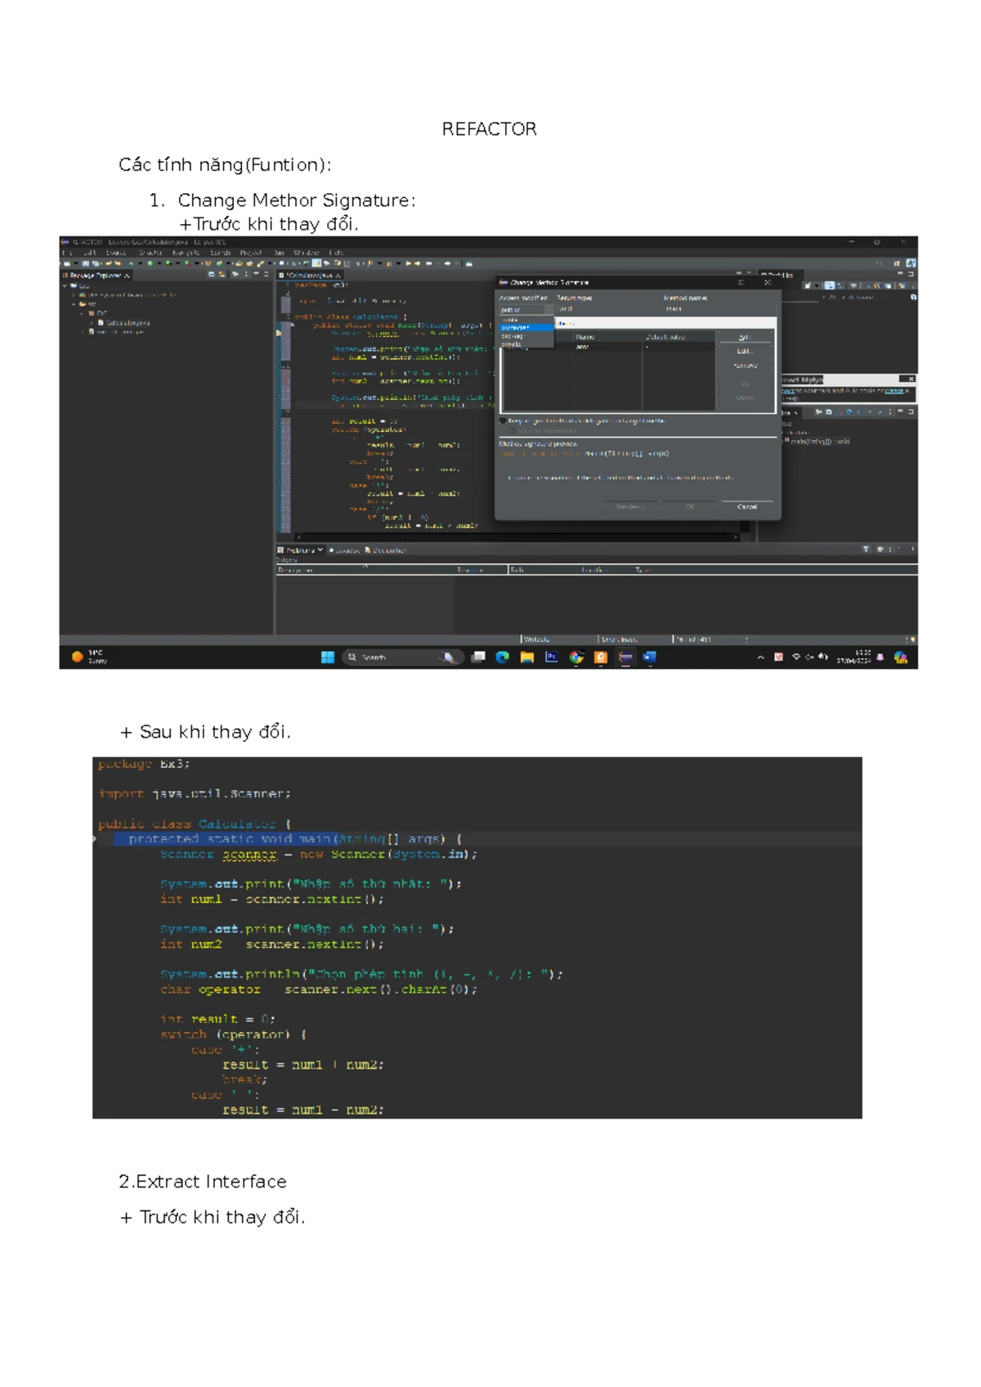This screenshot has width=981, height=1387.
Task: Open the Windows Start menu
Action: [x=328, y=657]
